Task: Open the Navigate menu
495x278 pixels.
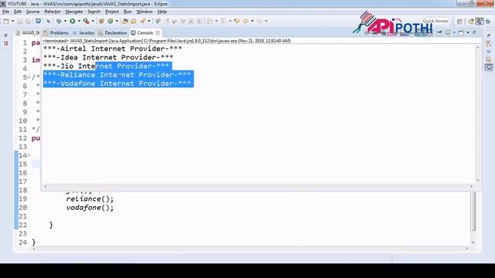Action: [x=74, y=12]
